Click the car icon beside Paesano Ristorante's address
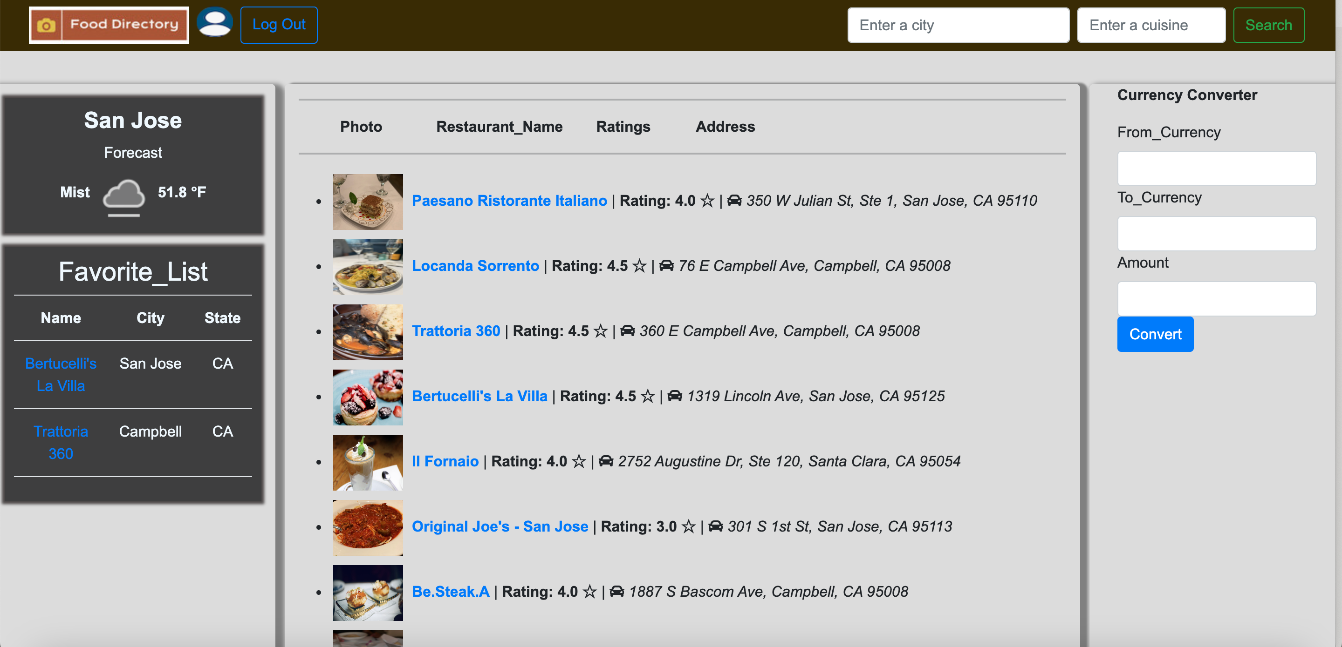This screenshot has width=1342, height=647. pos(734,201)
